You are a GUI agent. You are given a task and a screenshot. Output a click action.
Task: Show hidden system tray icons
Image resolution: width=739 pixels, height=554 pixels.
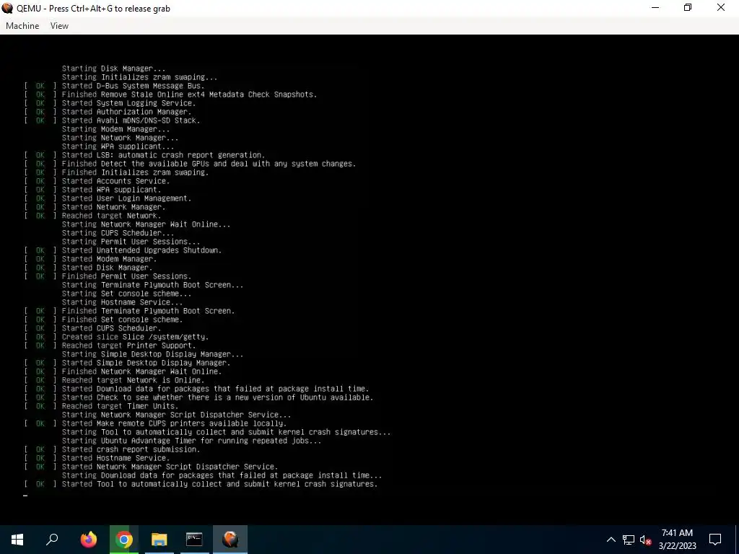coord(611,540)
